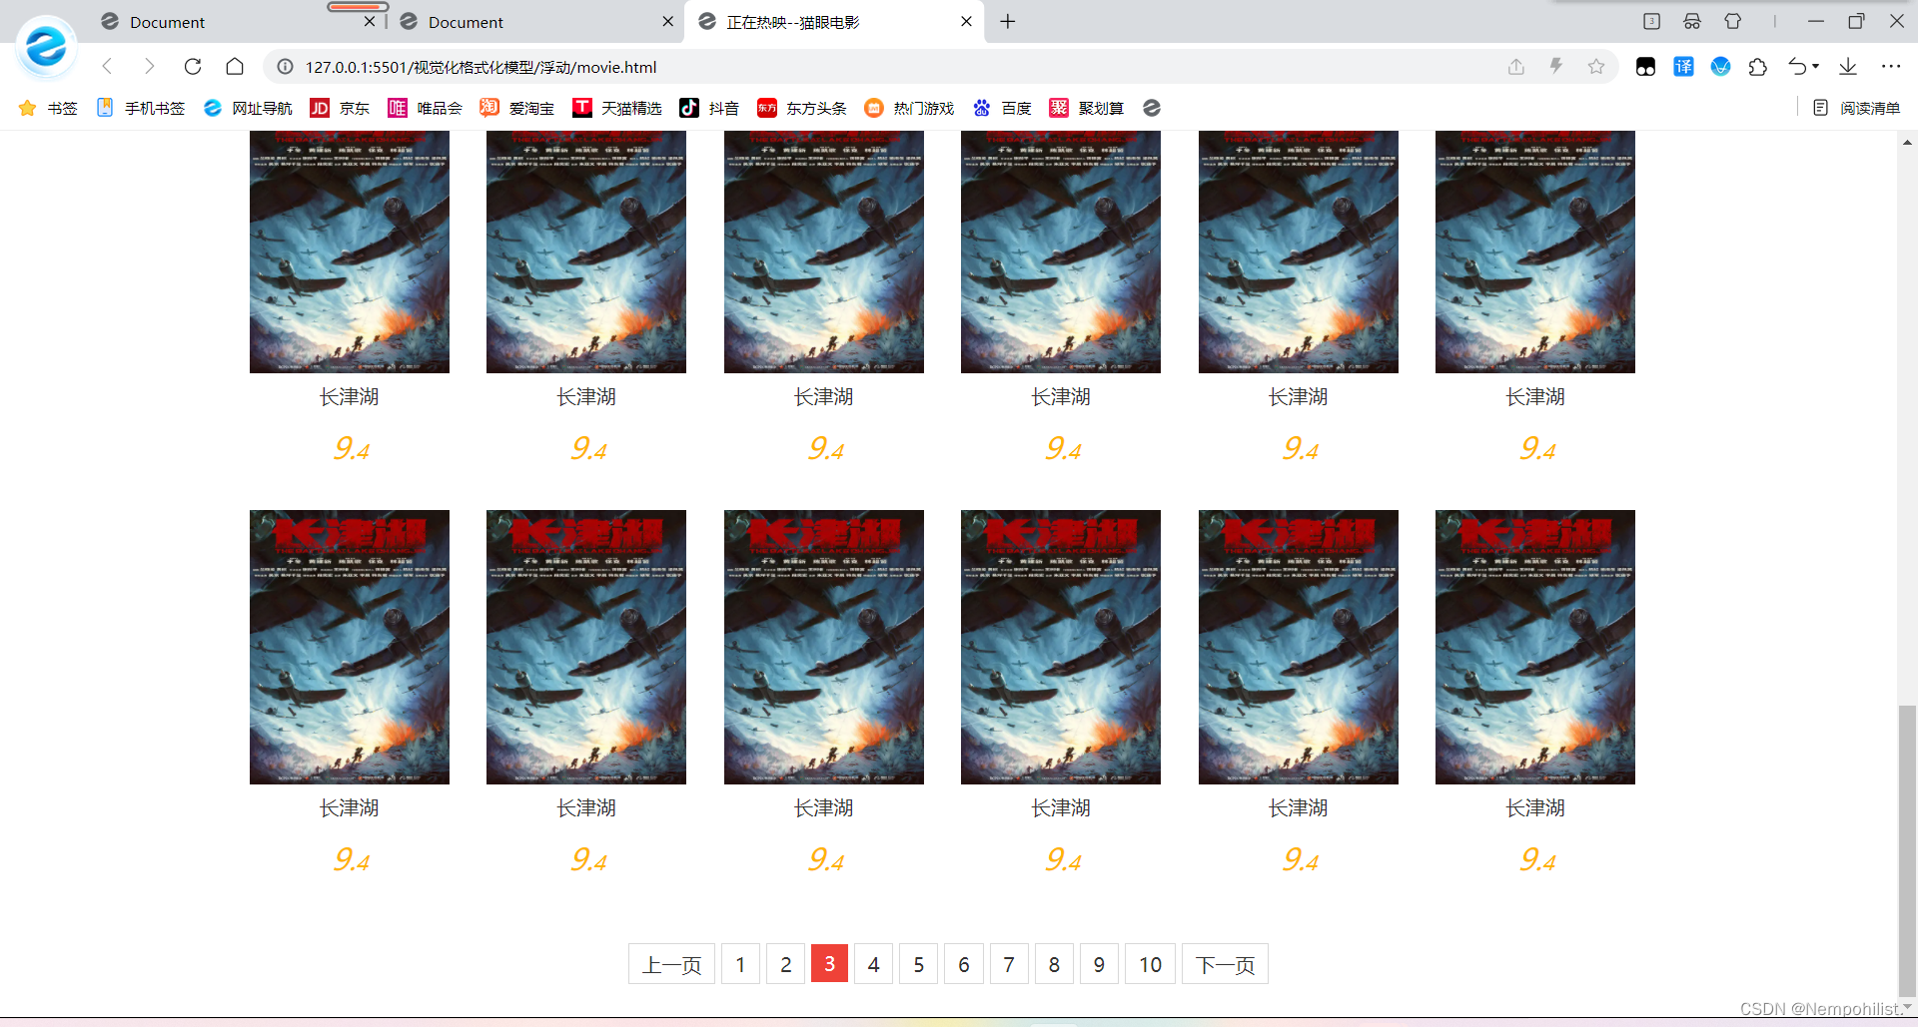Open the downloads icon
This screenshot has height=1027, width=1918.
1848,67
